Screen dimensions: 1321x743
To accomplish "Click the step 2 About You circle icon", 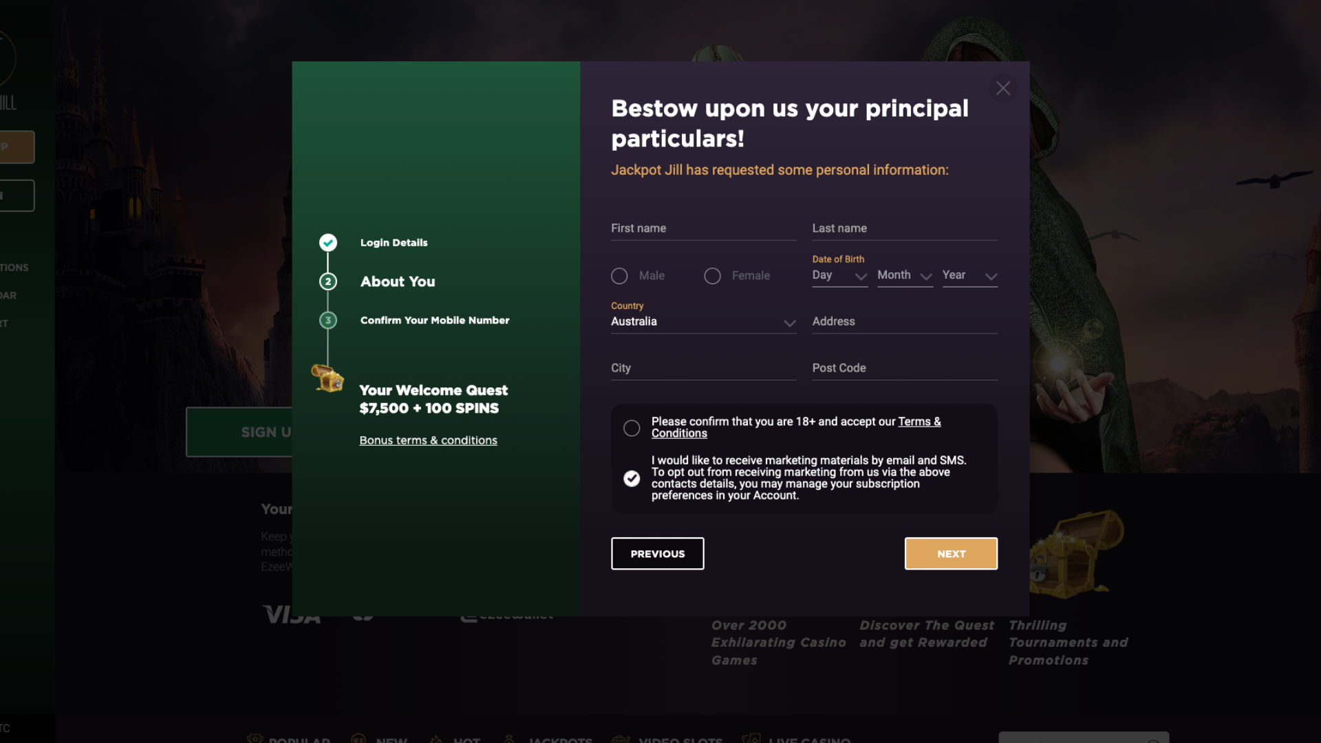I will point(328,281).
